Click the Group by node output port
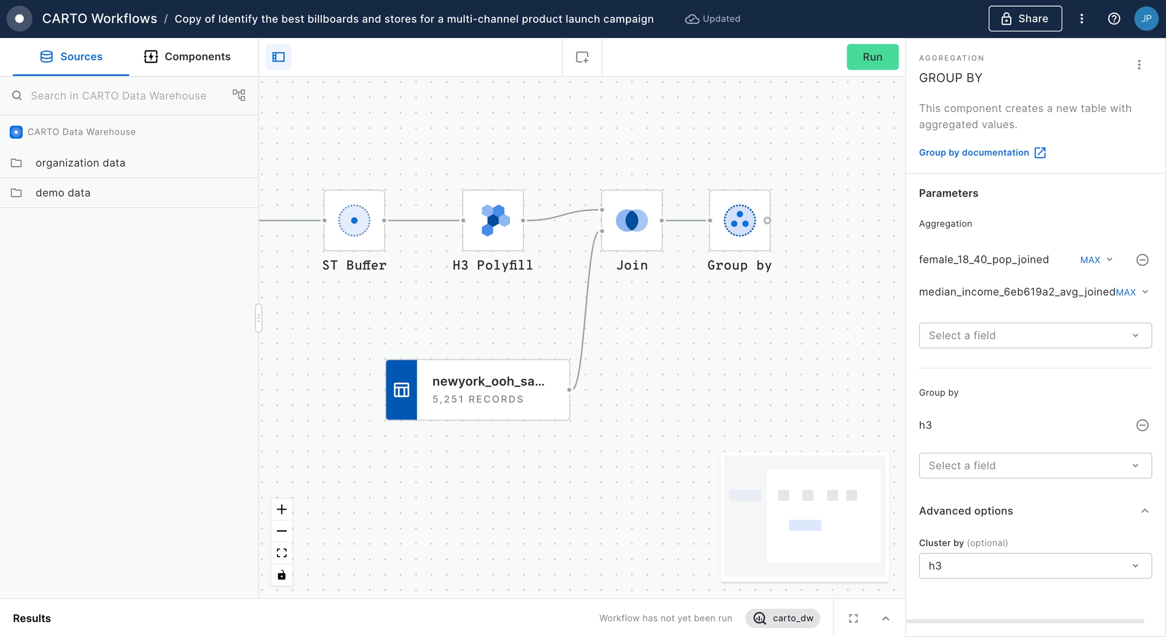 coord(767,220)
